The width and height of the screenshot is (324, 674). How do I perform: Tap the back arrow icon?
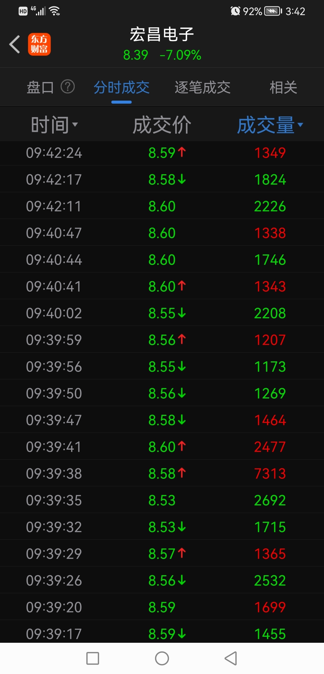coord(14,44)
